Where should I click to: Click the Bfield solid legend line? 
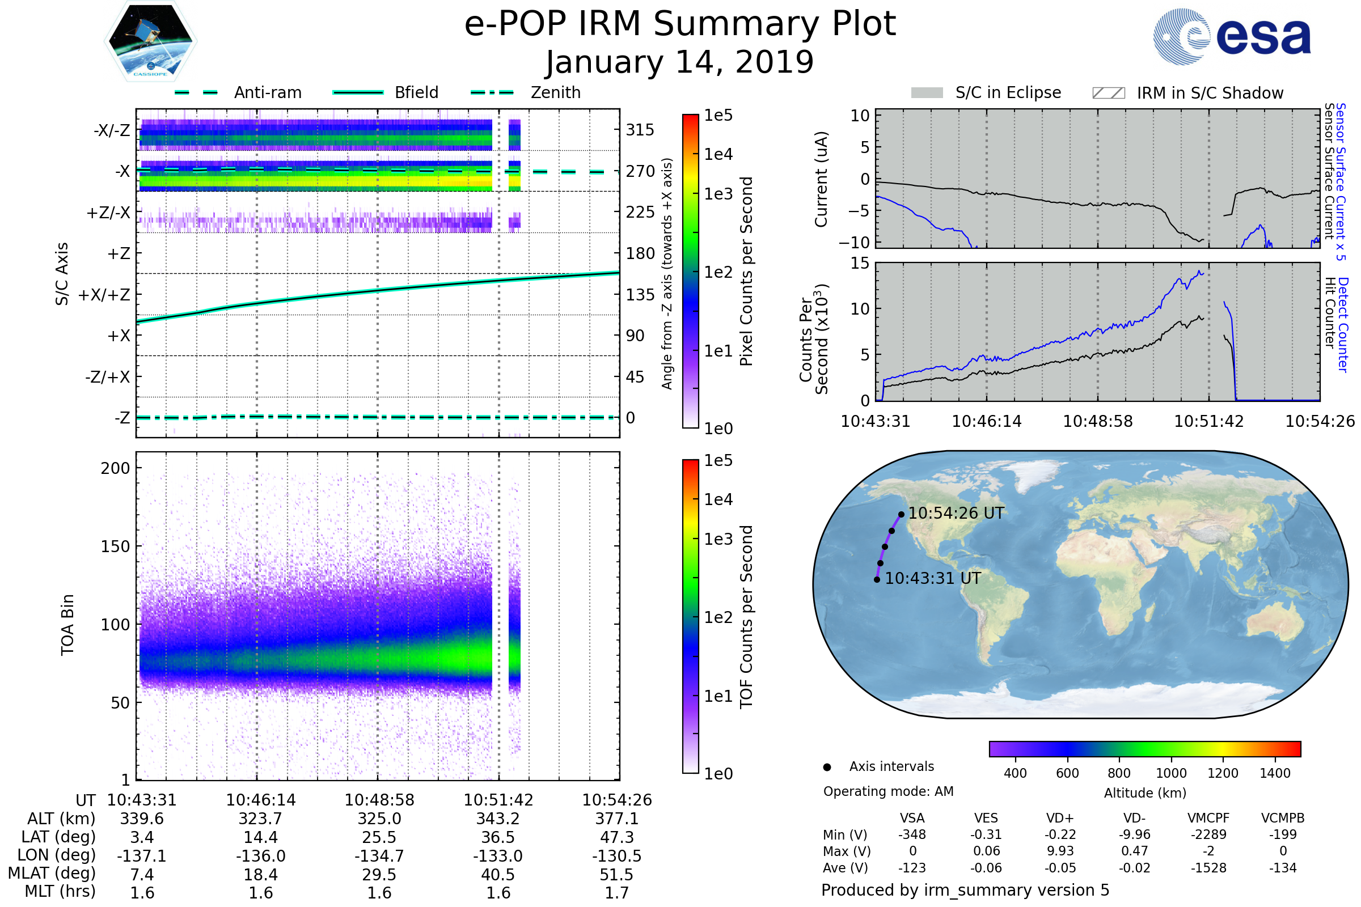click(x=358, y=92)
